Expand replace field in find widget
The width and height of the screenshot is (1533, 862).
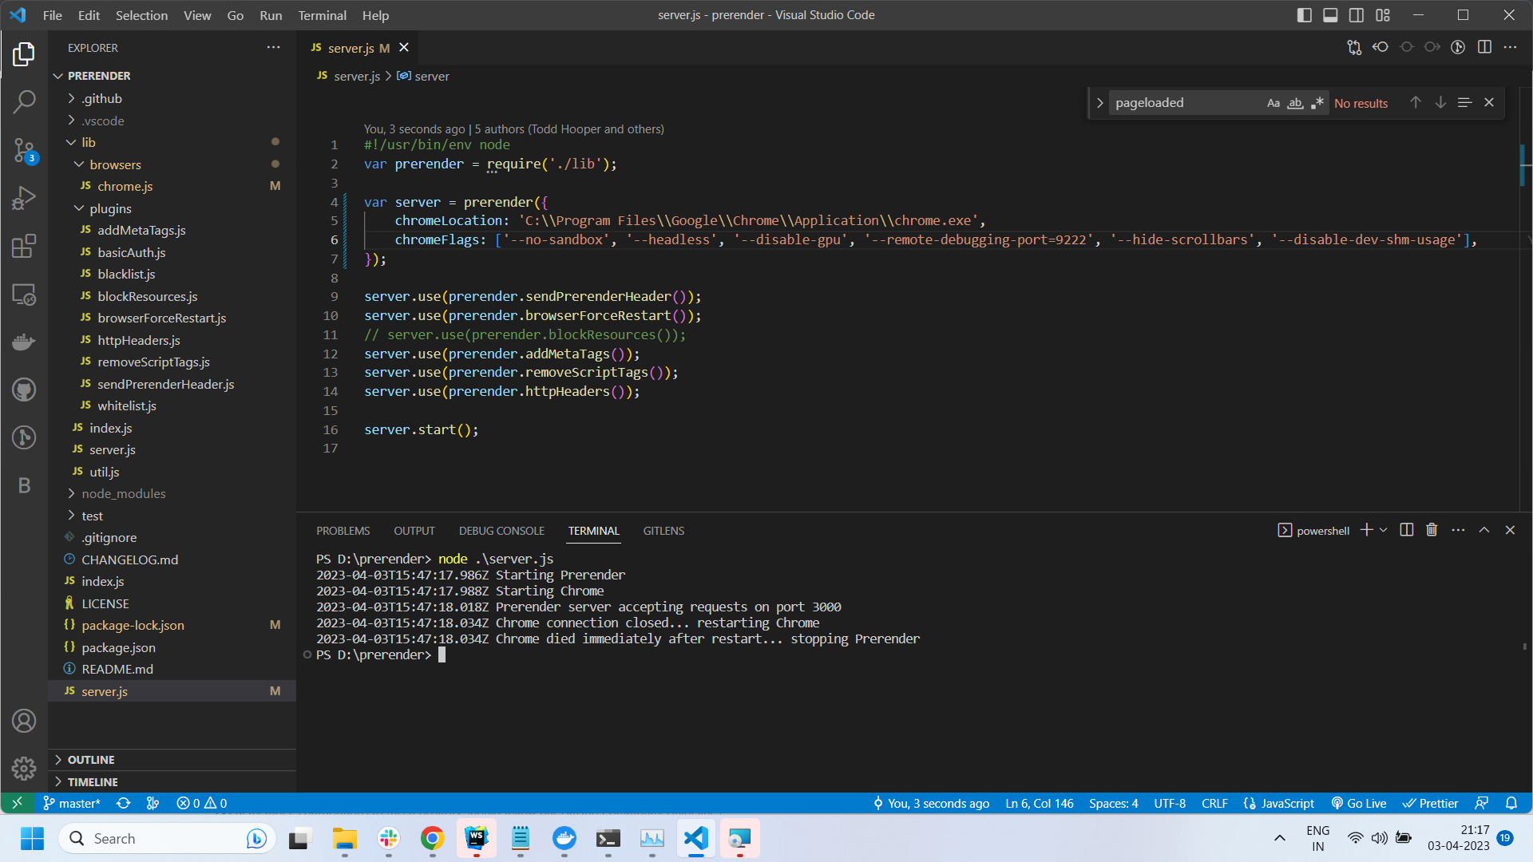tap(1099, 103)
